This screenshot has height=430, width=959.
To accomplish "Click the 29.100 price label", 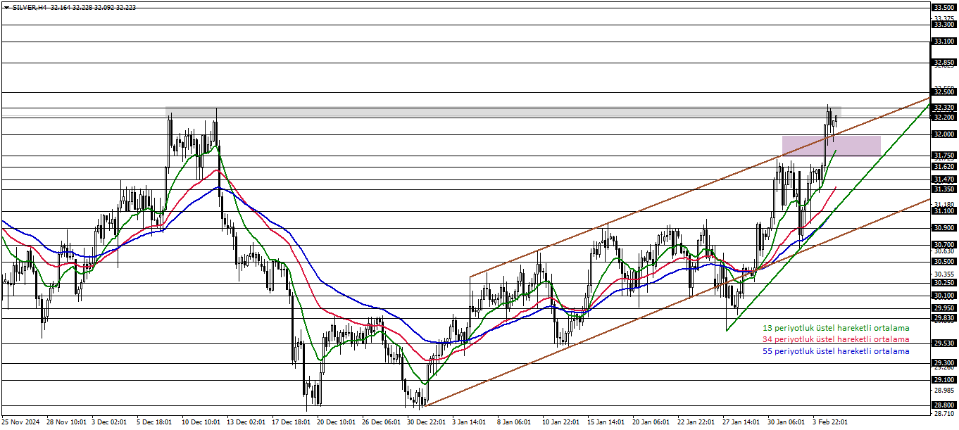I will tap(944, 380).
